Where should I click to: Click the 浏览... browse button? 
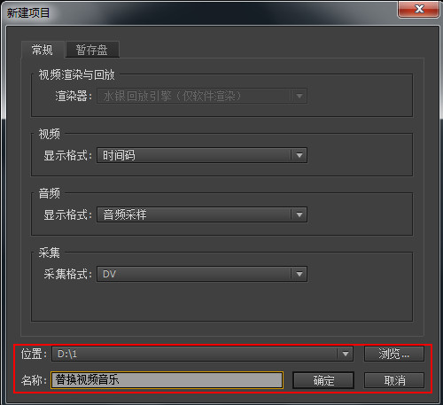coord(394,354)
